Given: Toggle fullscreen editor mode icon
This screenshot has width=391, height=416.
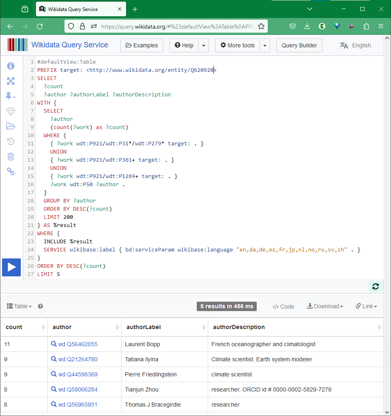Looking at the screenshot, I should point(11,81).
